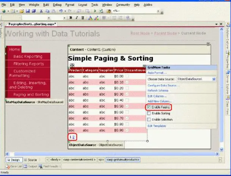231x176 pixels.
Task: Click the Undo arrow icon
Action: click(61, 11)
